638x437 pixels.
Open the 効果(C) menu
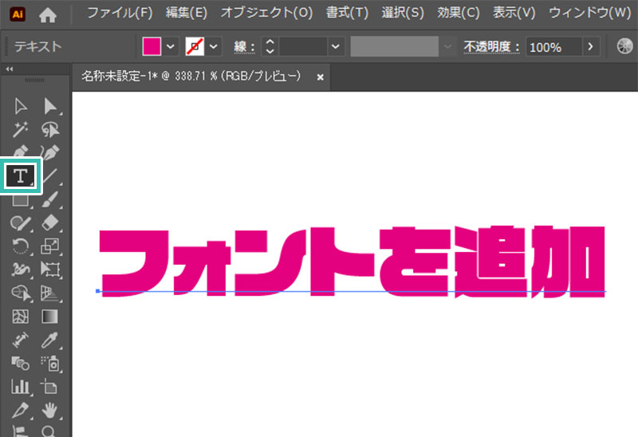[x=459, y=14]
